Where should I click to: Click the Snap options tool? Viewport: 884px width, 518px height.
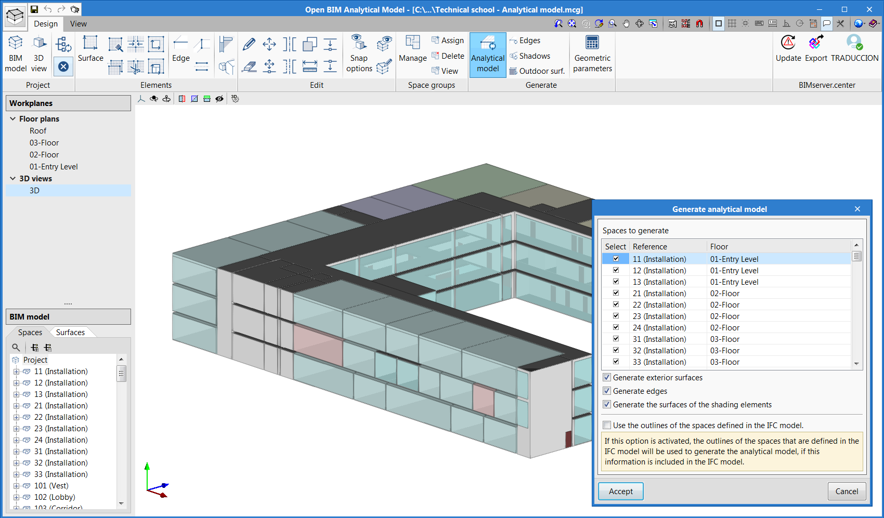pos(358,54)
